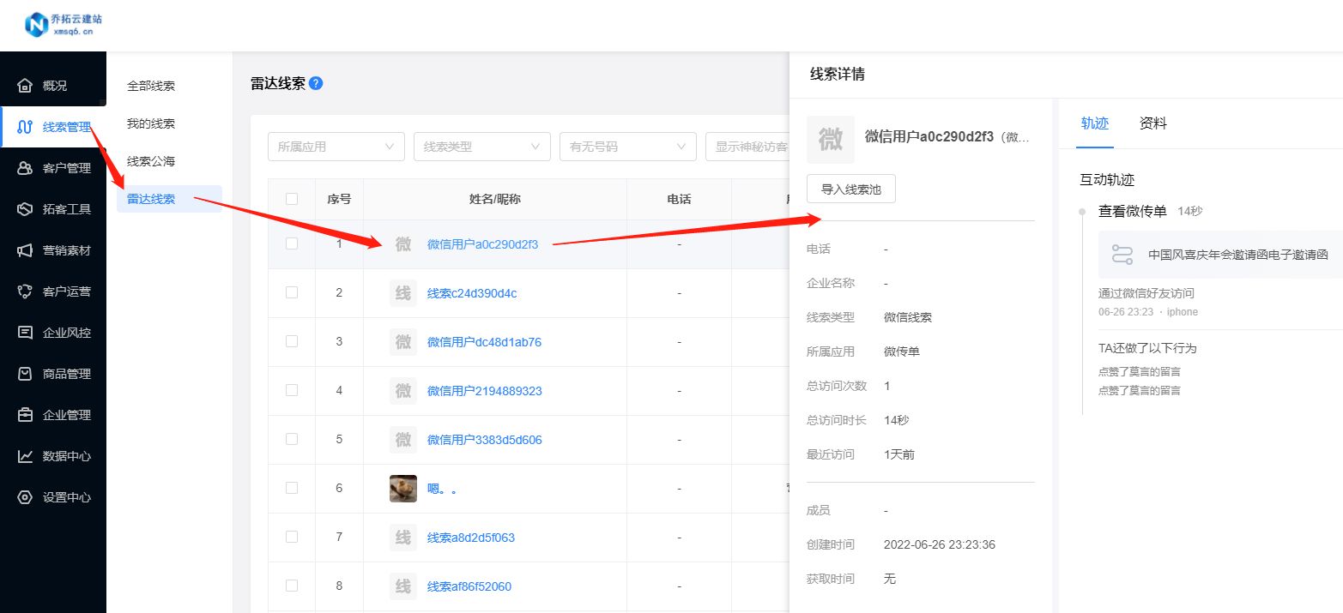Click avatar icon of 线索c24d390d4c row
This screenshot has height=613, width=1343.
click(x=403, y=293)
